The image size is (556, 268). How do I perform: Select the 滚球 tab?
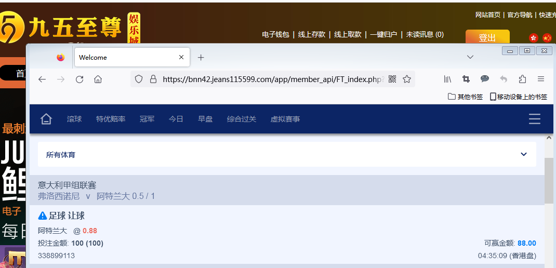(74, 119)
